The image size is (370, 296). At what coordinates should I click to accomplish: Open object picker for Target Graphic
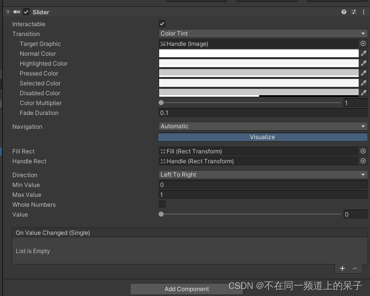(x=363, y=43)
